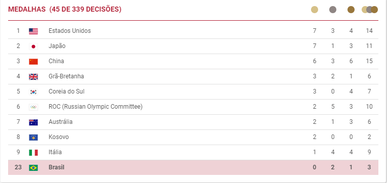Click the South Korea flag icon
The height and width of the screenshot is (183, 387).
pos(33,92)
